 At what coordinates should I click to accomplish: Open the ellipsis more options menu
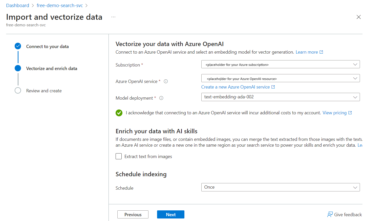pyautogui.click(x=113, y=17)
